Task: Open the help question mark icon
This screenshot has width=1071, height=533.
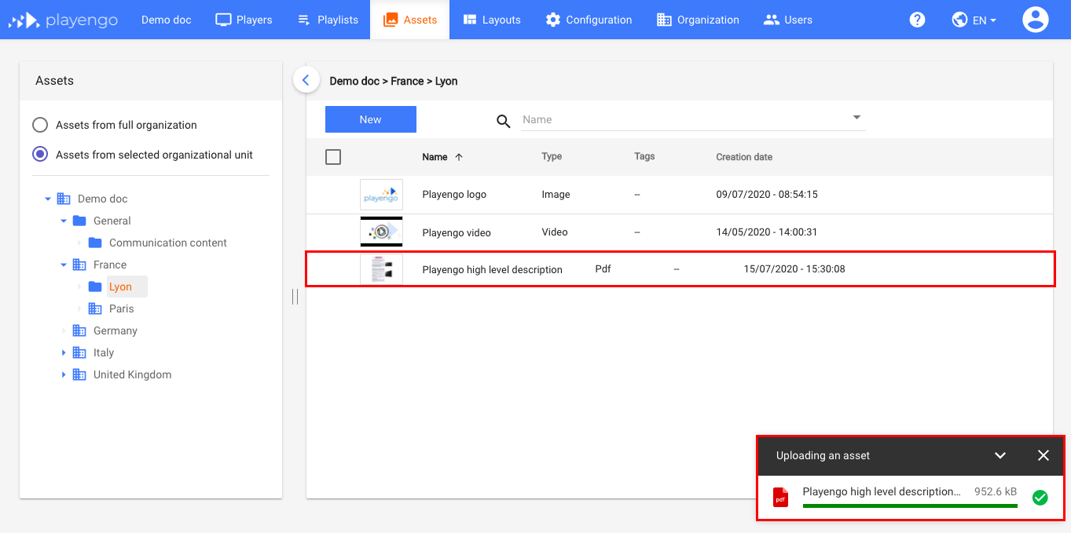Action: [x=917, y=20]
